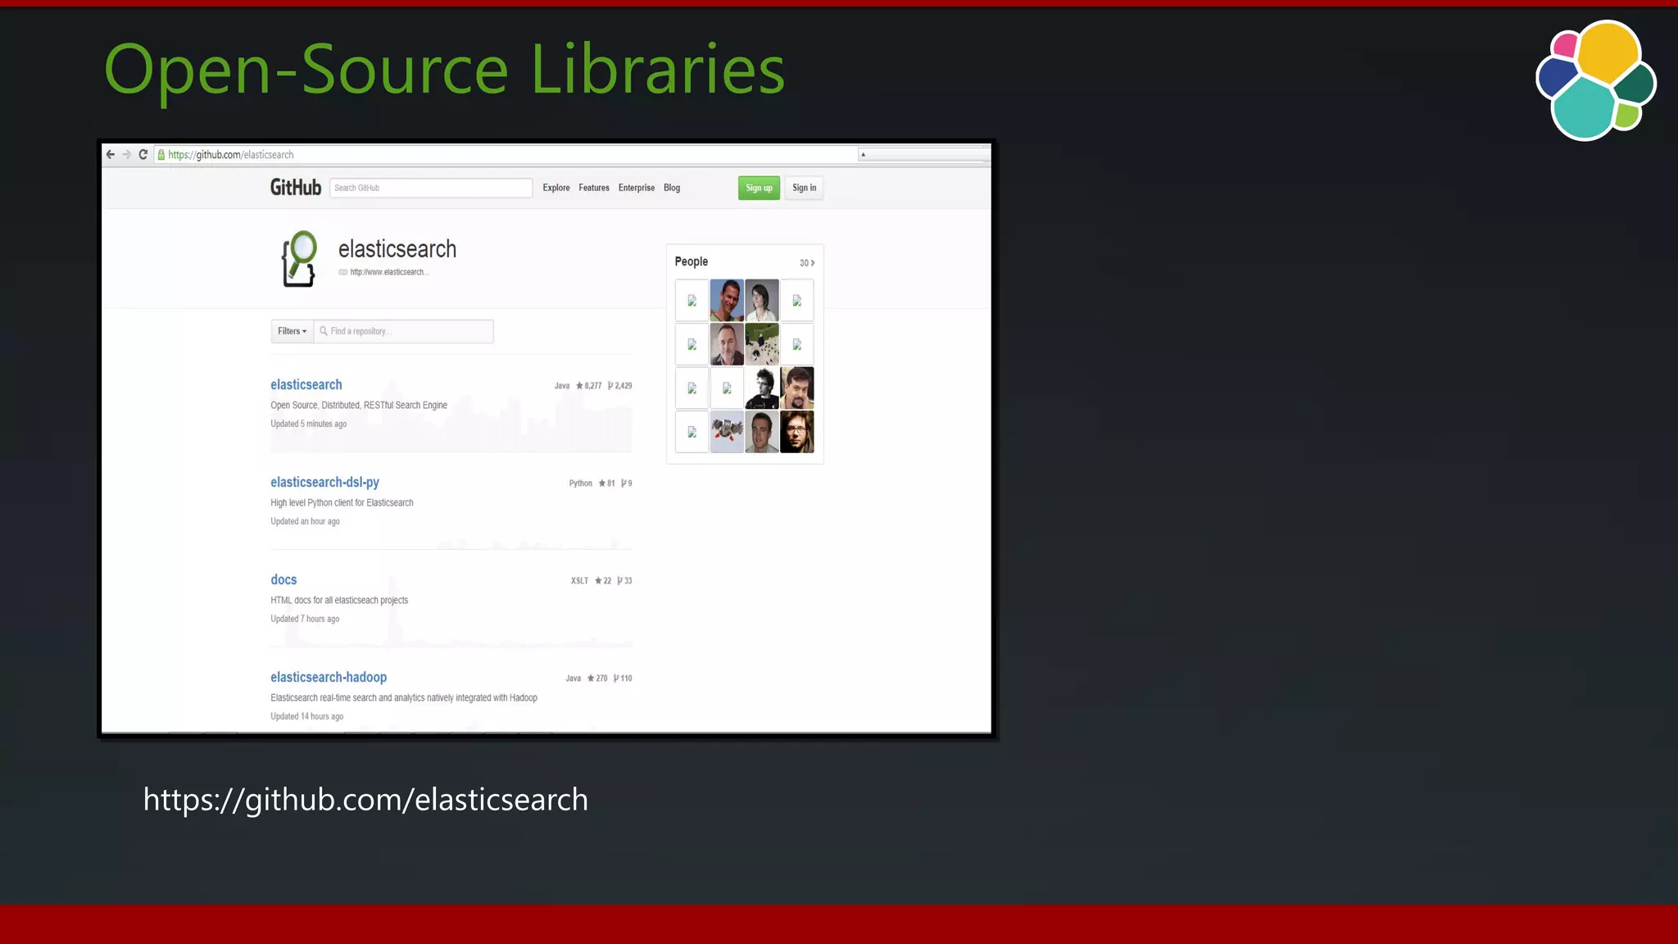The width and height of the screenshot is (1678, 944).
Task: Click the scrollbar up arrow in the browser
Action: (x=863, y=154)
